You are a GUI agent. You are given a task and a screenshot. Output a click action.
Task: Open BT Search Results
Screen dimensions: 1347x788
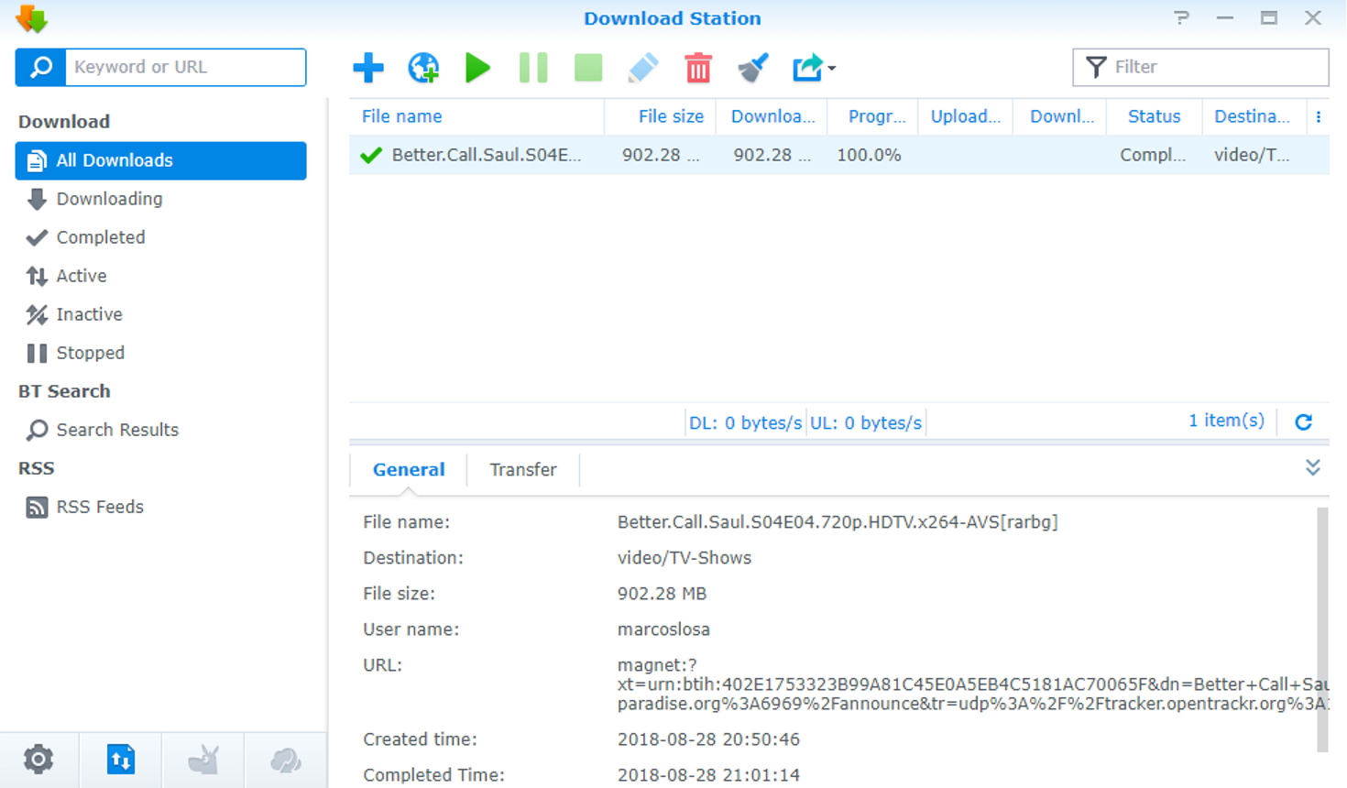161,430
